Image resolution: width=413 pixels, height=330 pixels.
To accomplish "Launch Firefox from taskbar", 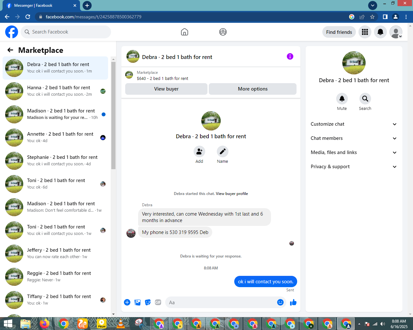I will tap(45, 324).
